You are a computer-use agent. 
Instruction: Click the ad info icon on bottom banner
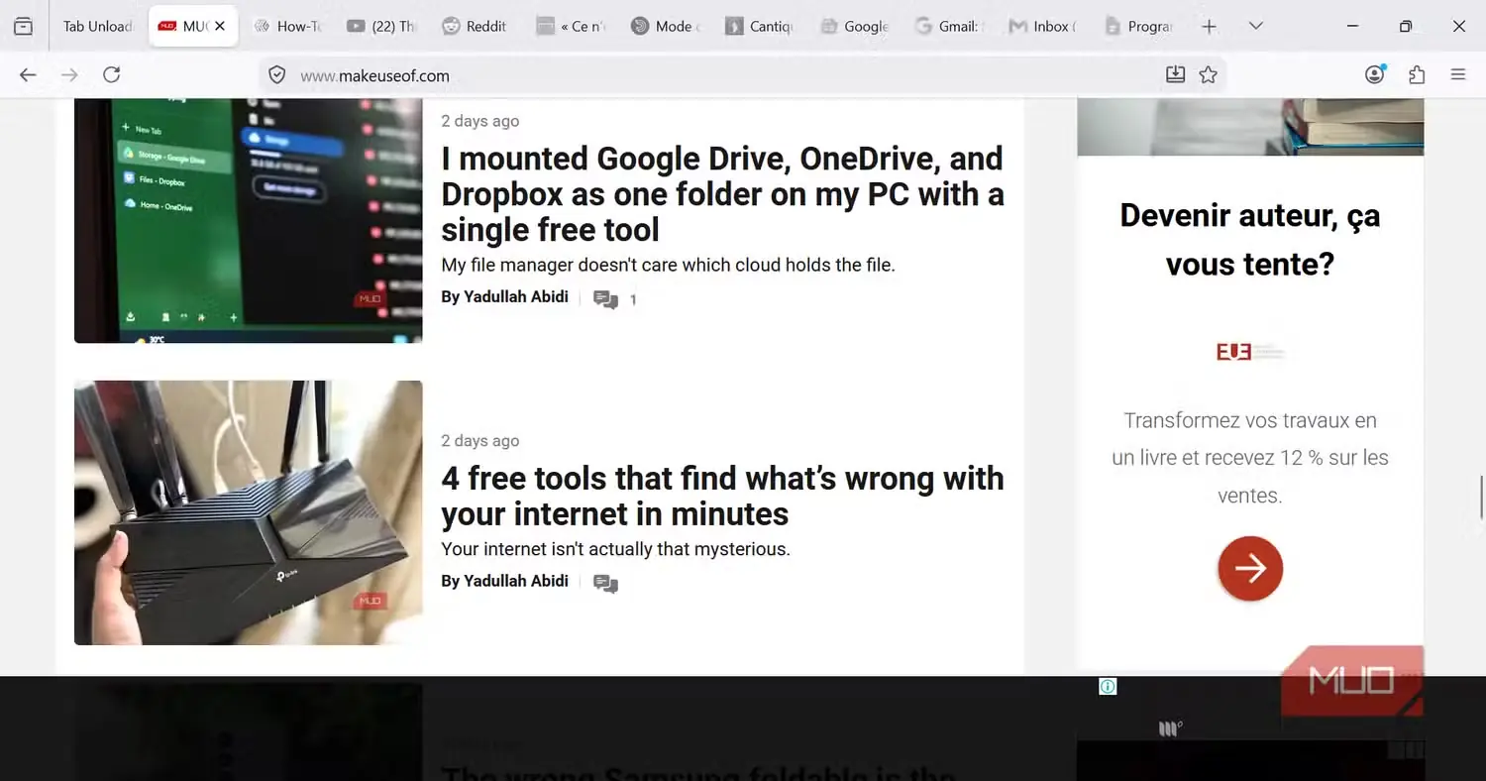click(x=1108, y=686)
